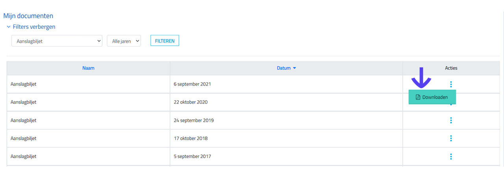Open actions for the 5 september 2017 document
This screenshot has width=504, height=180.
tap(451, 156)
